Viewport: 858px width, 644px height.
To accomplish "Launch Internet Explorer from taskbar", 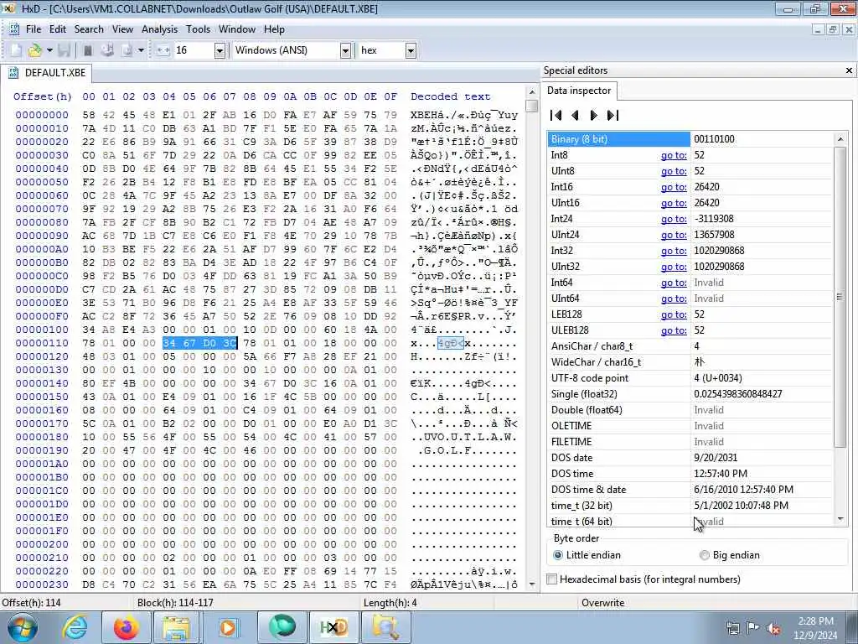I will (75, 627).
